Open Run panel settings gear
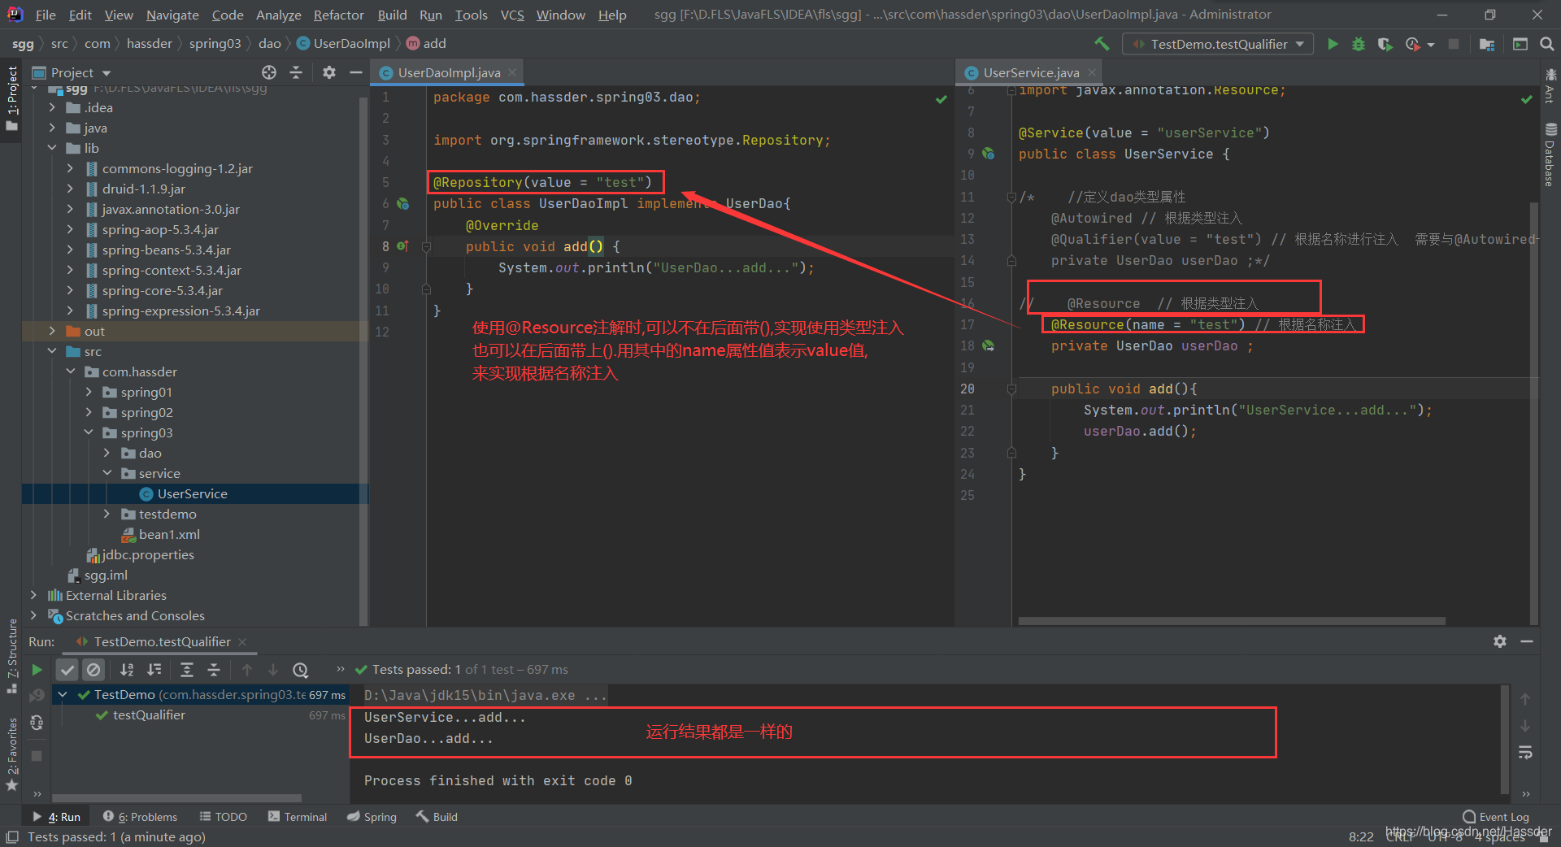 click(1500, 641)
